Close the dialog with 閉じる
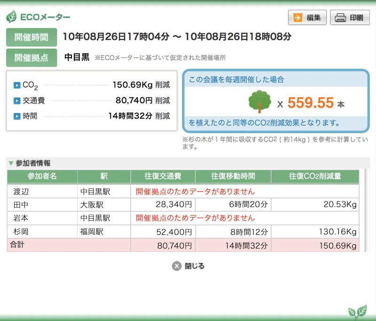The image size is (376, 321). click(188, 266)
